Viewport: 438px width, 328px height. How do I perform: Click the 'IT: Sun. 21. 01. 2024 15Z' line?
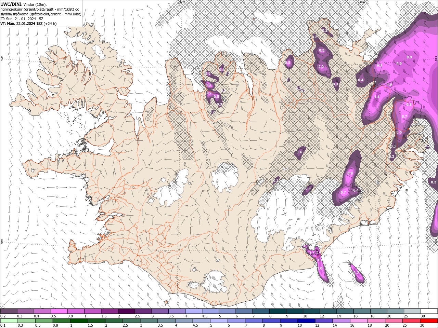tap(22, 19)
